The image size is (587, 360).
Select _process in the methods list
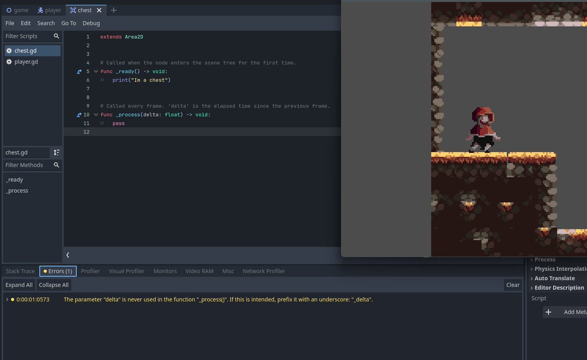click(x=17, y=191)
